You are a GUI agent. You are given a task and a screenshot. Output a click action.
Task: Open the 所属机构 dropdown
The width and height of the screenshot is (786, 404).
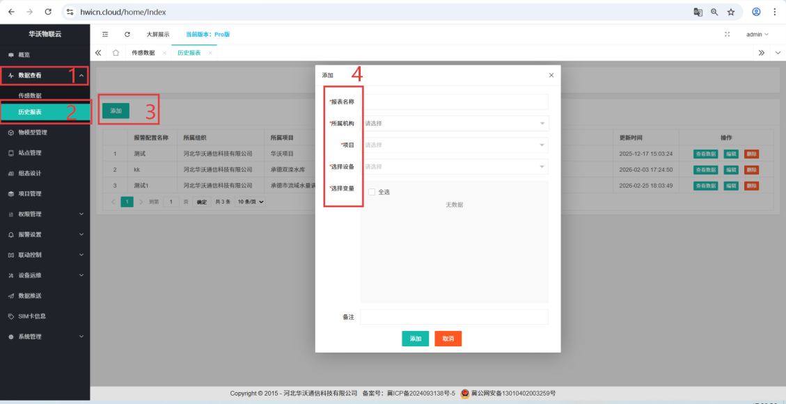[455, 124]
